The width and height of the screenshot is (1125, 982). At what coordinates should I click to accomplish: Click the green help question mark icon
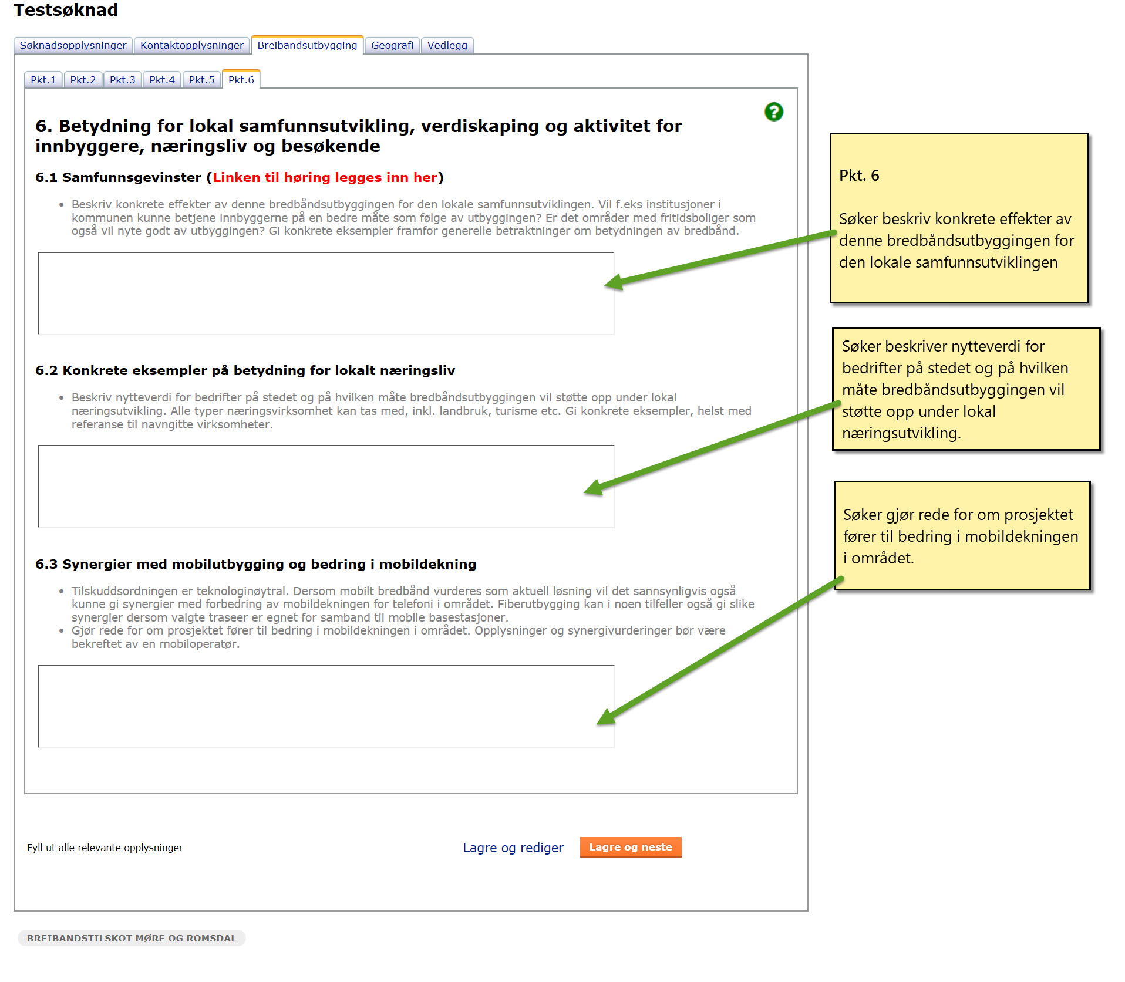pyautogui.click(x=773, y=112)
